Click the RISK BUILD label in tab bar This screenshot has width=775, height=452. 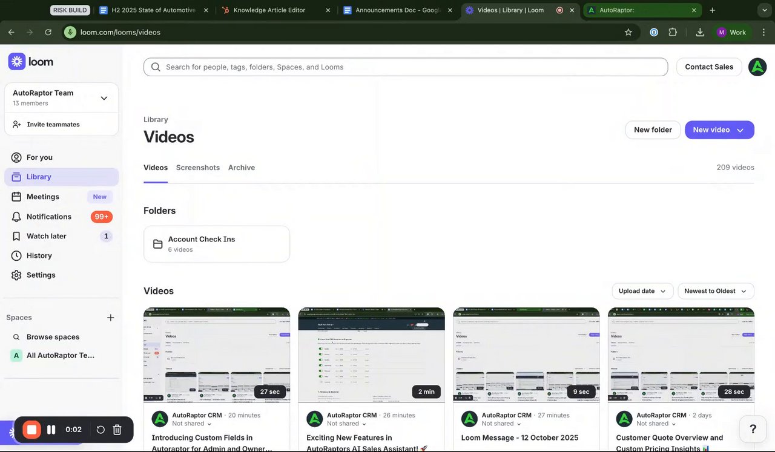pos(71,10)
